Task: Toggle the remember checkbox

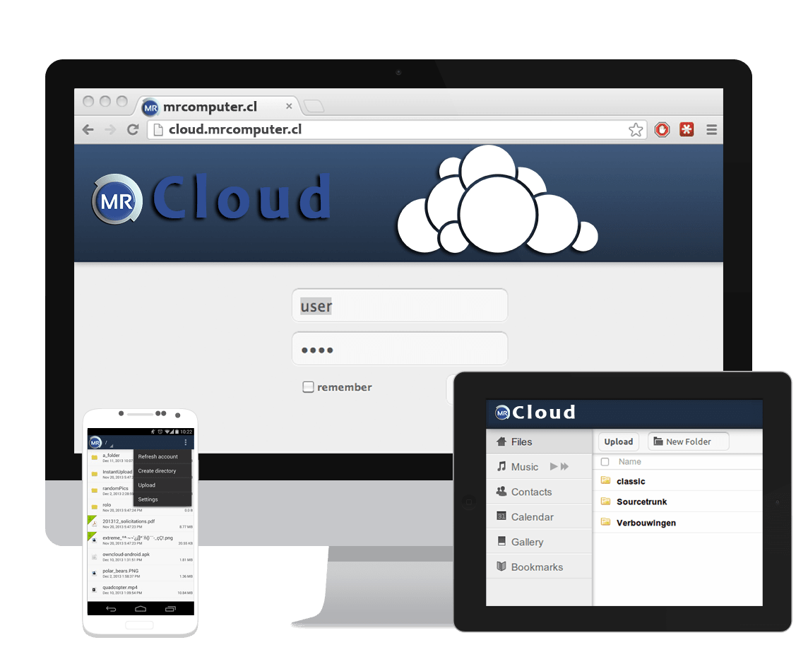Action: [308, 387]
